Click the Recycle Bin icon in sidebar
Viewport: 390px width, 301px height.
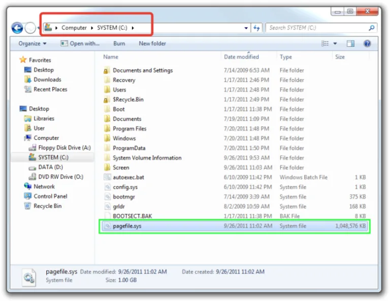point(27,206)
